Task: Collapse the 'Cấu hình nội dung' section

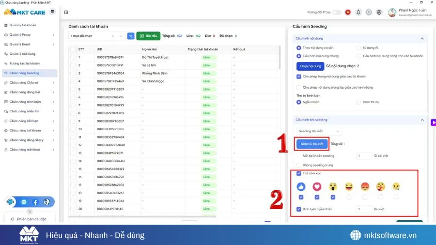Action: pos(422,39)
